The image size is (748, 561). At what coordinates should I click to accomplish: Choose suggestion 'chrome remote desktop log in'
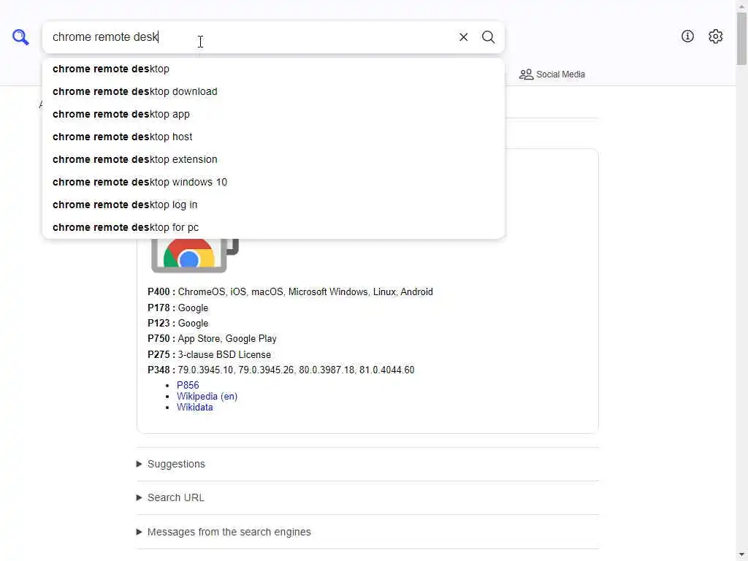pos(273,205)
